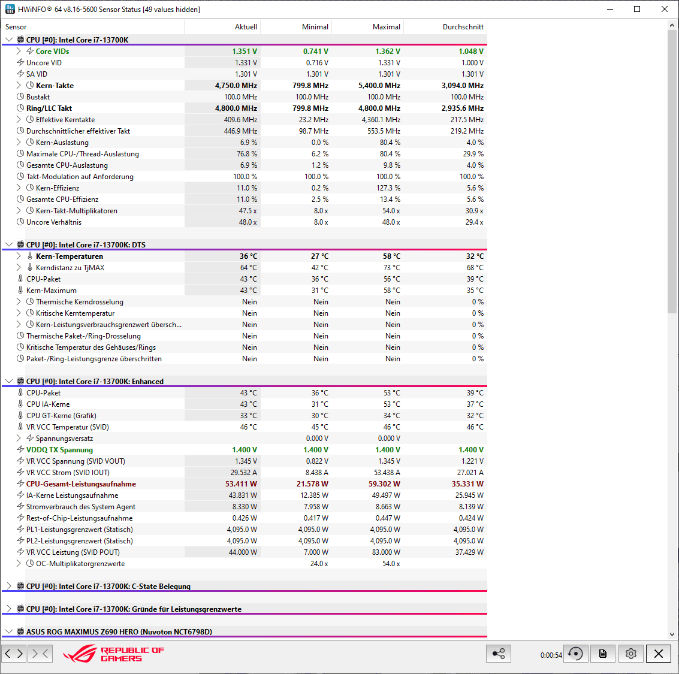Select Stromverbrauch des System Agent row
The width and height of the screenshot is (679, 674).
click(245, 506)
